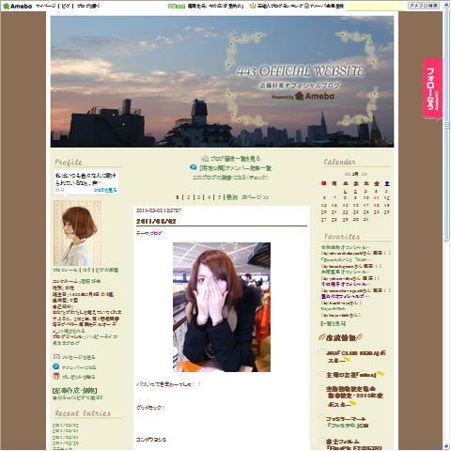This screenshot has height=451, width=451.
Task: Click the Ameba logo in top bar
Action: [x=17, y=6]
